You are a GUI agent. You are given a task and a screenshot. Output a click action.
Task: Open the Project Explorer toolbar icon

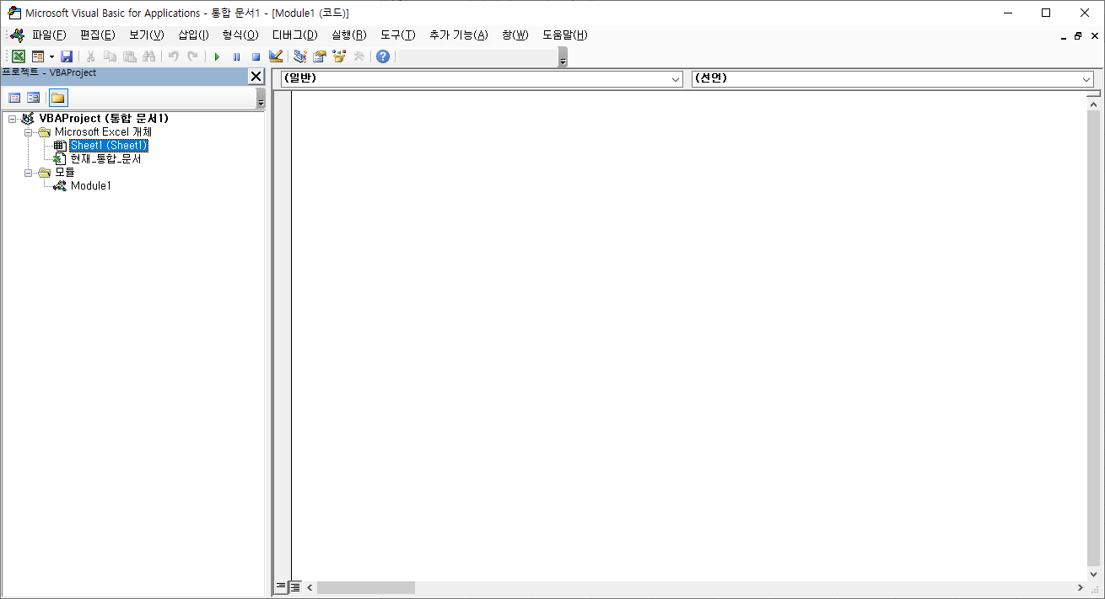click(x=299, y=56)
